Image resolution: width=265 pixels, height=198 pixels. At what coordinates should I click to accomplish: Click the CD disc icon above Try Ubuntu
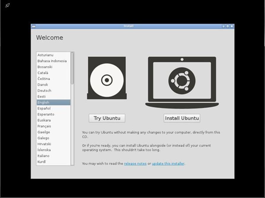107,78
